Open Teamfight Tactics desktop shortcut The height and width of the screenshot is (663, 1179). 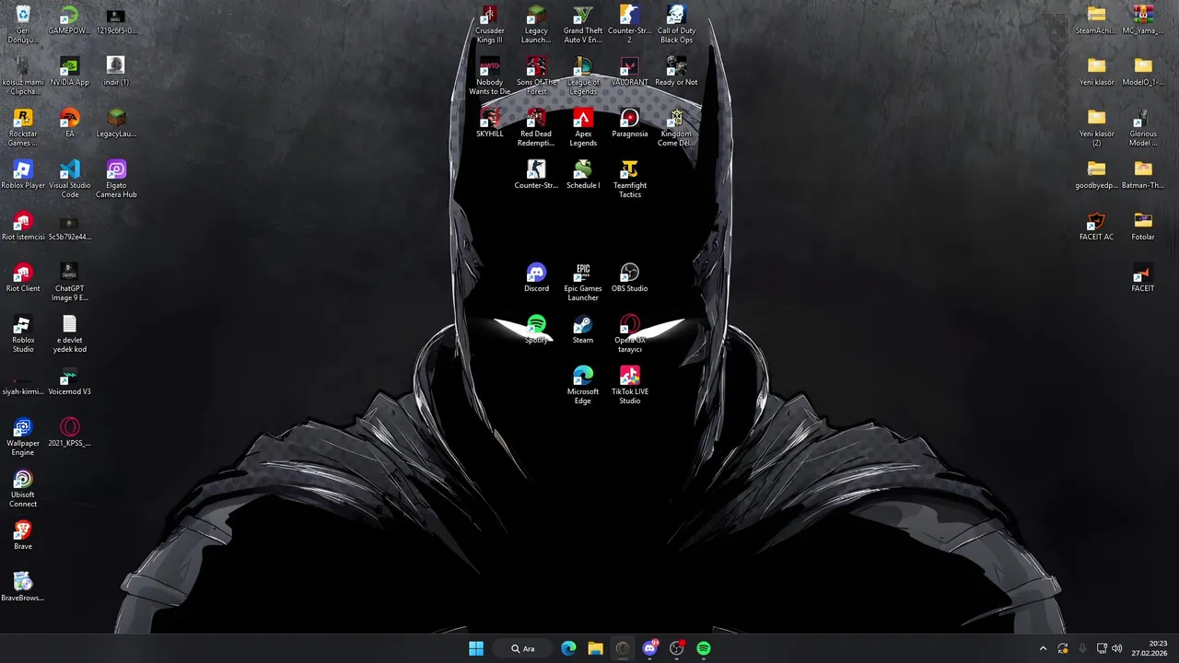(x=629, y=180)
